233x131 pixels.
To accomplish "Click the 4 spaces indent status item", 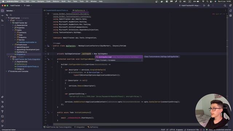I will pyautogui.click(x=179, y=130).
